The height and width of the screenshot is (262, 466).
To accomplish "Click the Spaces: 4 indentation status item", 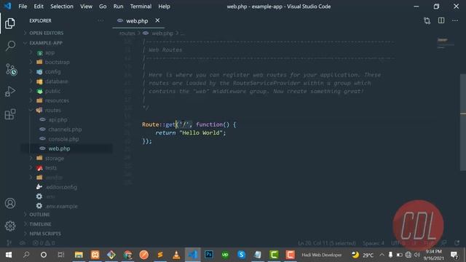I will [373, 243].
